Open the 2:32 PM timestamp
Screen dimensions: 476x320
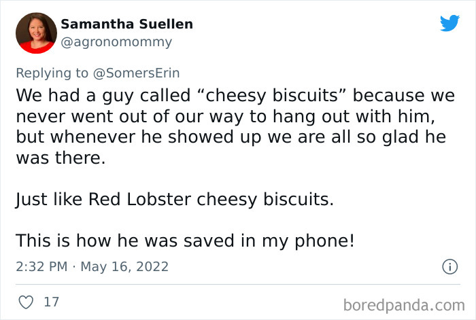(41, 266)
